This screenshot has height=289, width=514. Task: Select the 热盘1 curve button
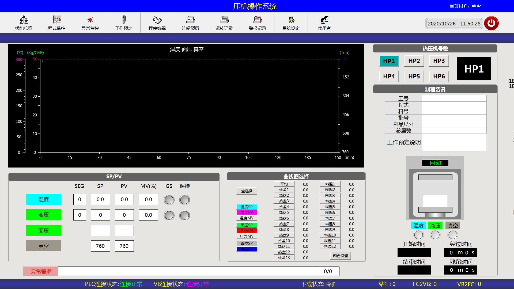[284, 190]
